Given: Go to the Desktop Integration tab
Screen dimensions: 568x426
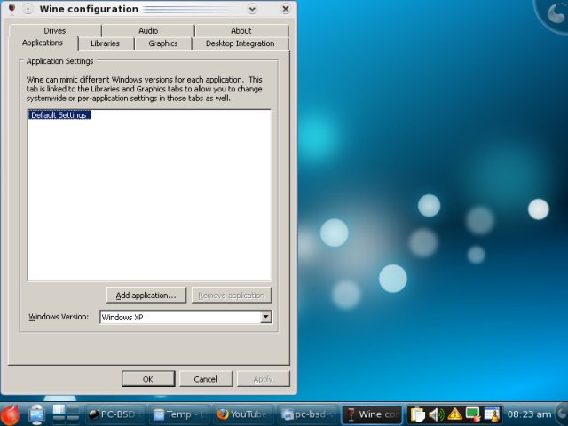Looking at the screenshot, I should [240, 43].
